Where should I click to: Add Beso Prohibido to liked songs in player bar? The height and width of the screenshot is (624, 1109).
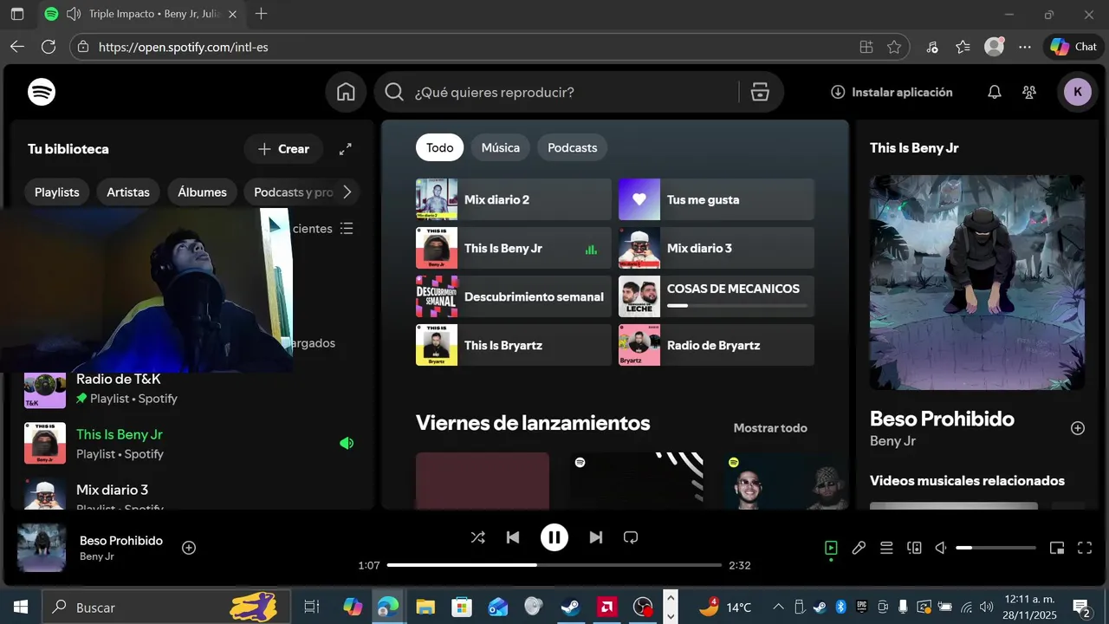pos(189,548)
